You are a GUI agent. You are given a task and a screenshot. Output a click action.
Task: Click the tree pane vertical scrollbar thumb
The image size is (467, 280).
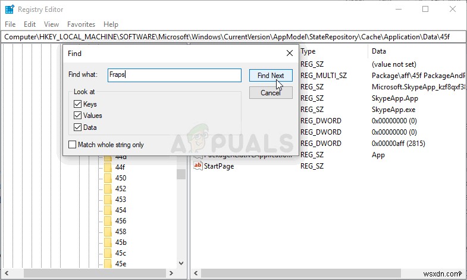(181, 174)
